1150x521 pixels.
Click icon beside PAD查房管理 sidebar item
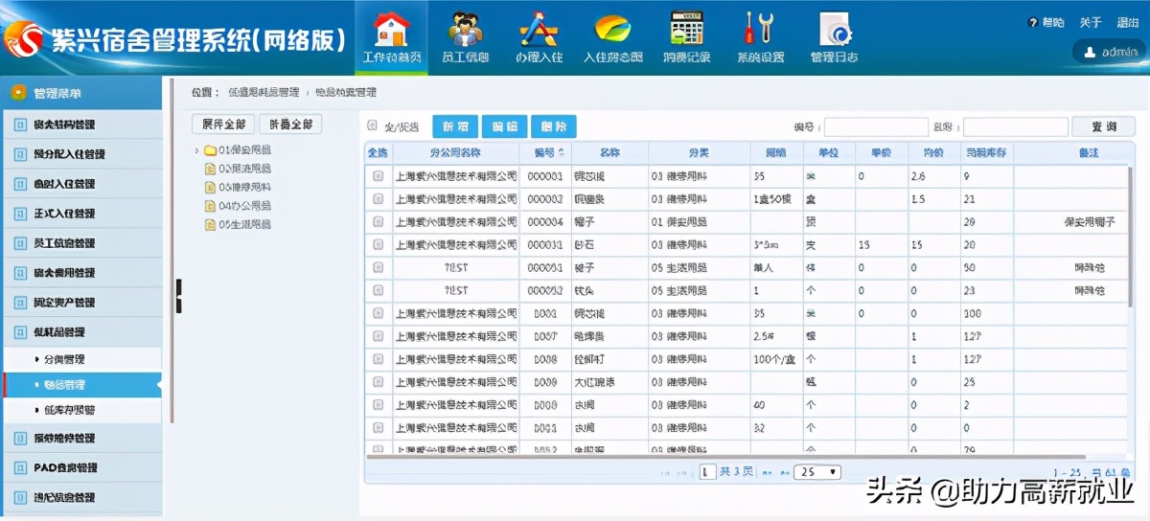tap(20, 467)
